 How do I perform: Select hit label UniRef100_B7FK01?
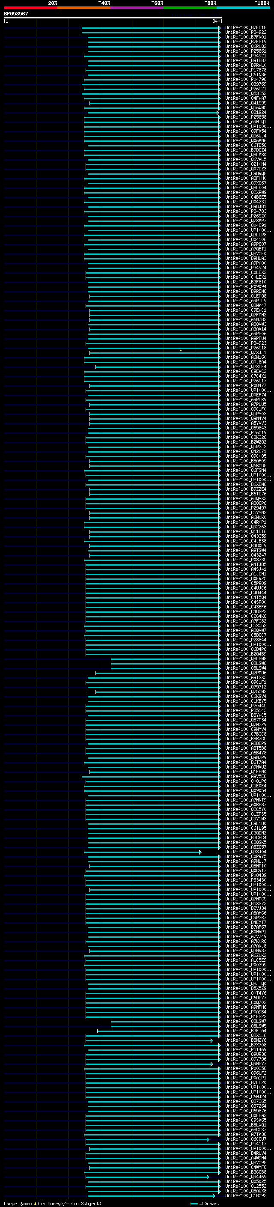click(245, 37)
